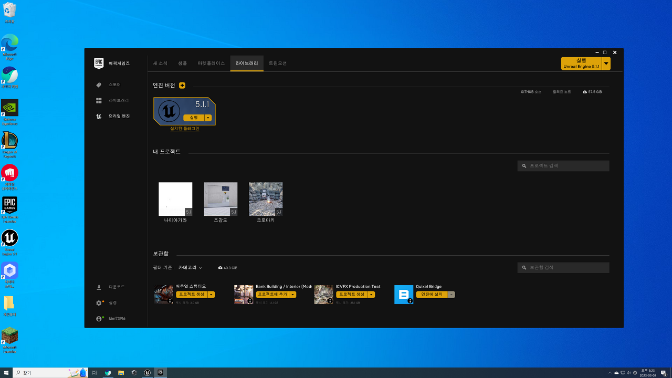Open Microsoft Edge desktop shortcut
Image resolution: width=672 pixels, height=378 pixels.
9,47
